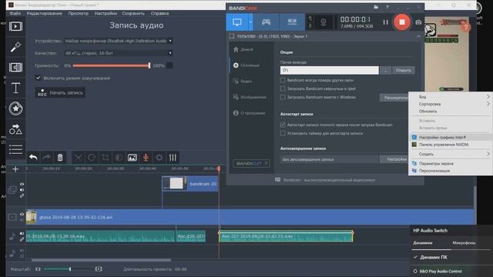Select Bandicam game recording mode
Screen dimensions: 493x277
click(266, 22)
